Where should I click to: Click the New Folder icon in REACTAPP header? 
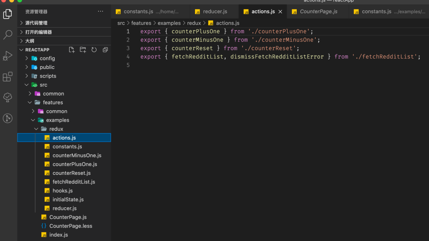[x=83, y=50]
